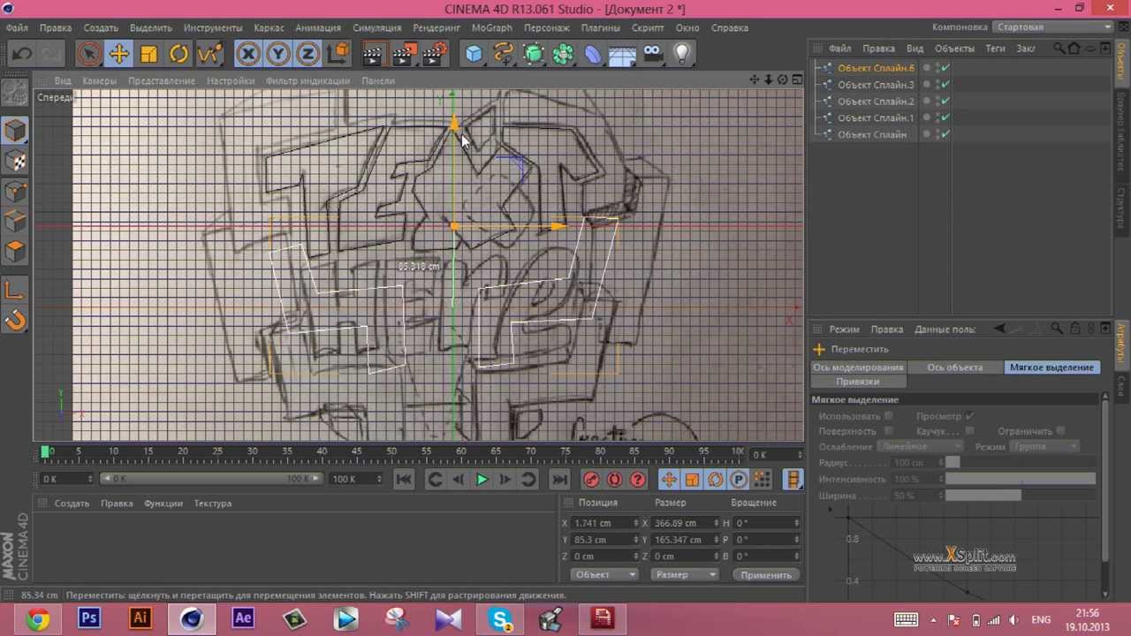1131x636 pixels.
Task: Toggle the green checkmark of Объект Сплайн
Action: (945, 134)
